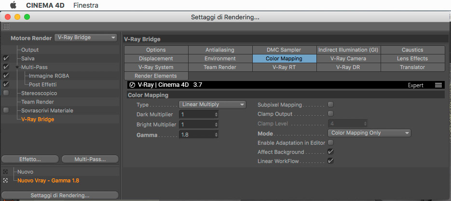Select Sovrascrivi Materiale tree item

47,110
